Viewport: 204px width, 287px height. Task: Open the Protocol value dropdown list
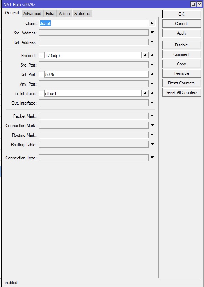coord(145,56)
